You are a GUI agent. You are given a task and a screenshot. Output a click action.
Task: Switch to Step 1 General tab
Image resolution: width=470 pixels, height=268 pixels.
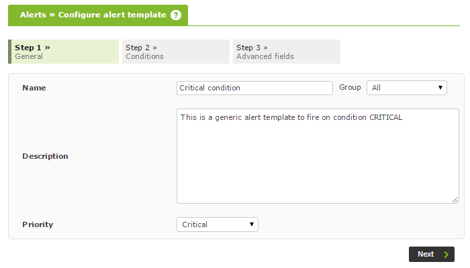[x=64, y=52]
